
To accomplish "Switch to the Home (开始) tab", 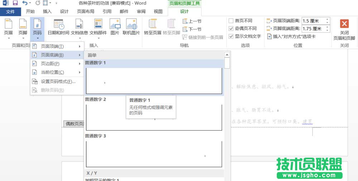I will coord(30,11).
